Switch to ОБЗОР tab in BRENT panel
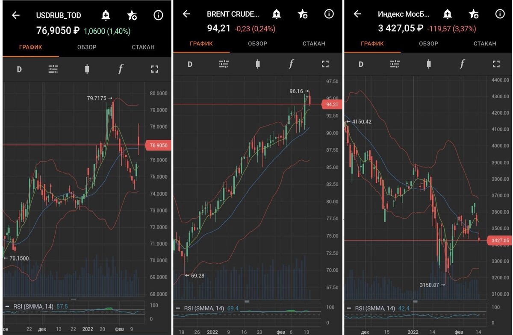 point(258,44)
